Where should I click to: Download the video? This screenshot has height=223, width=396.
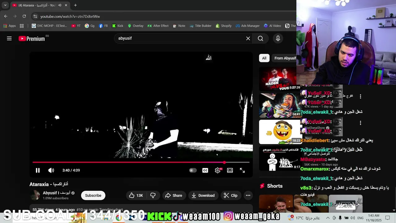pos(203,195)
